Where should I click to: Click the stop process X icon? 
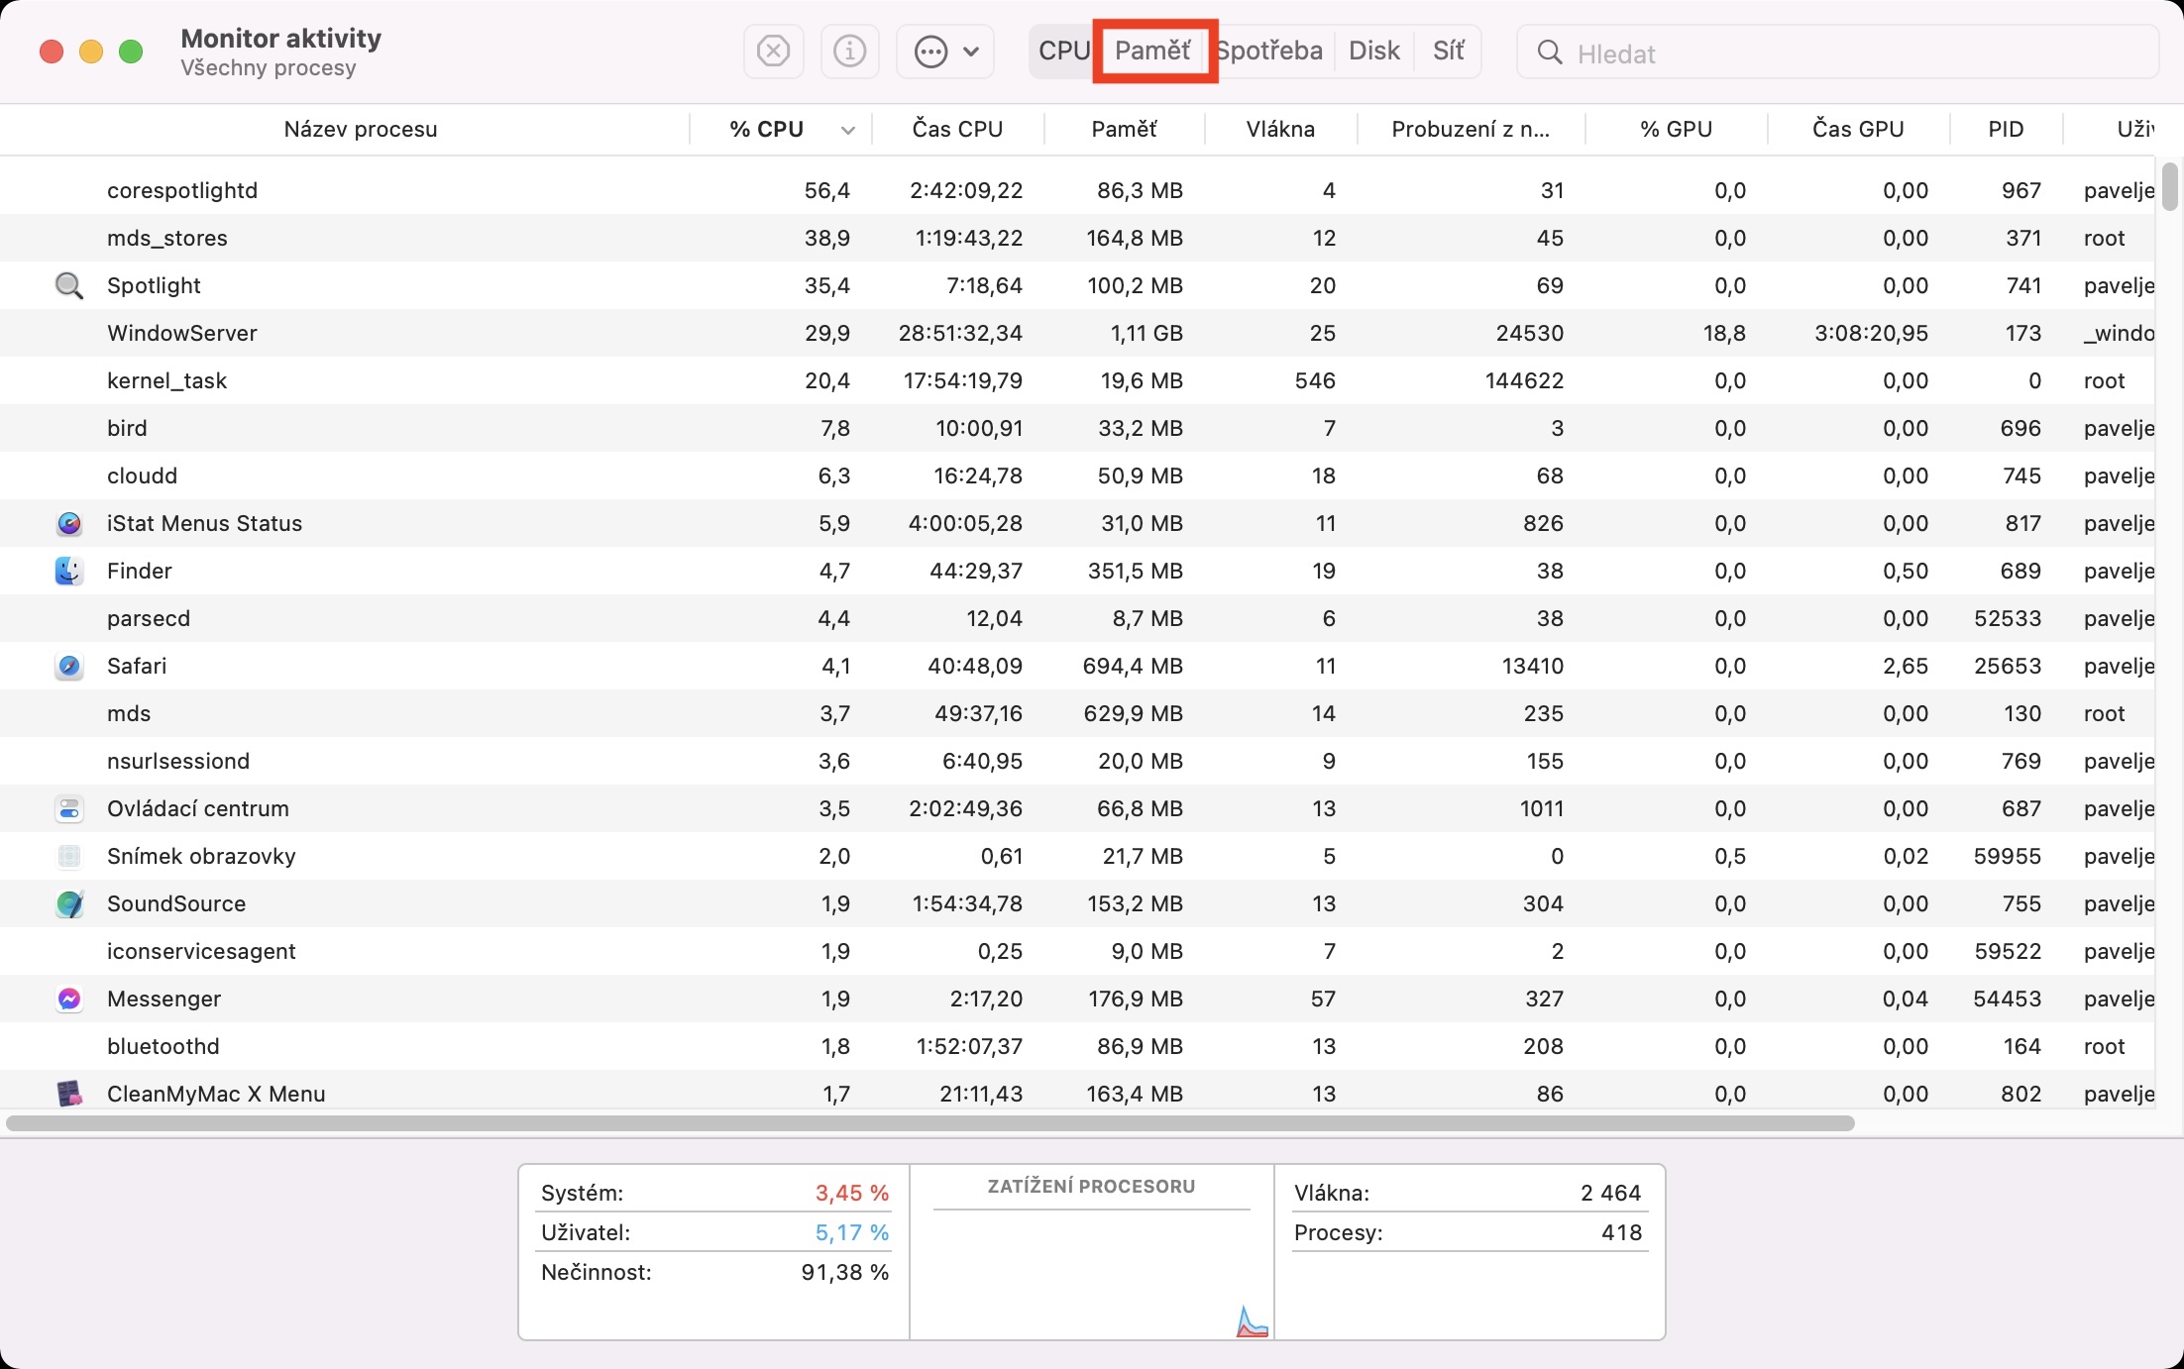coord(773,51)
